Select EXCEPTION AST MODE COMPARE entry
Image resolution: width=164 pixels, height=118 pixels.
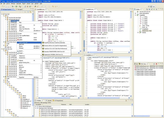point(144,70)
